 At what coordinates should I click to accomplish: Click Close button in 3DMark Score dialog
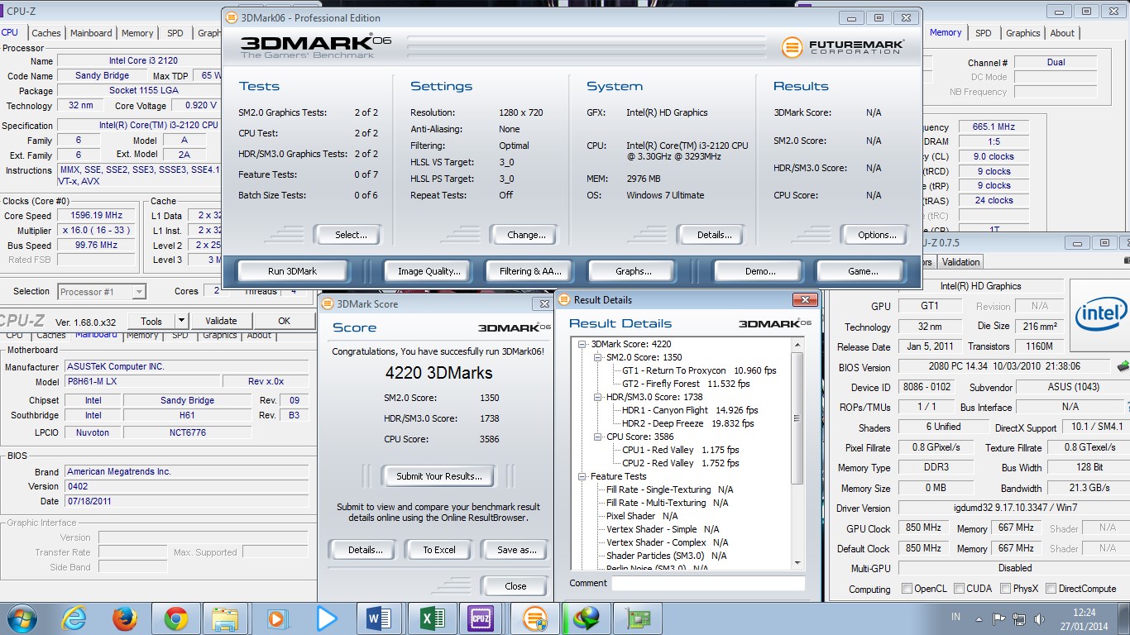coord(515,586)
